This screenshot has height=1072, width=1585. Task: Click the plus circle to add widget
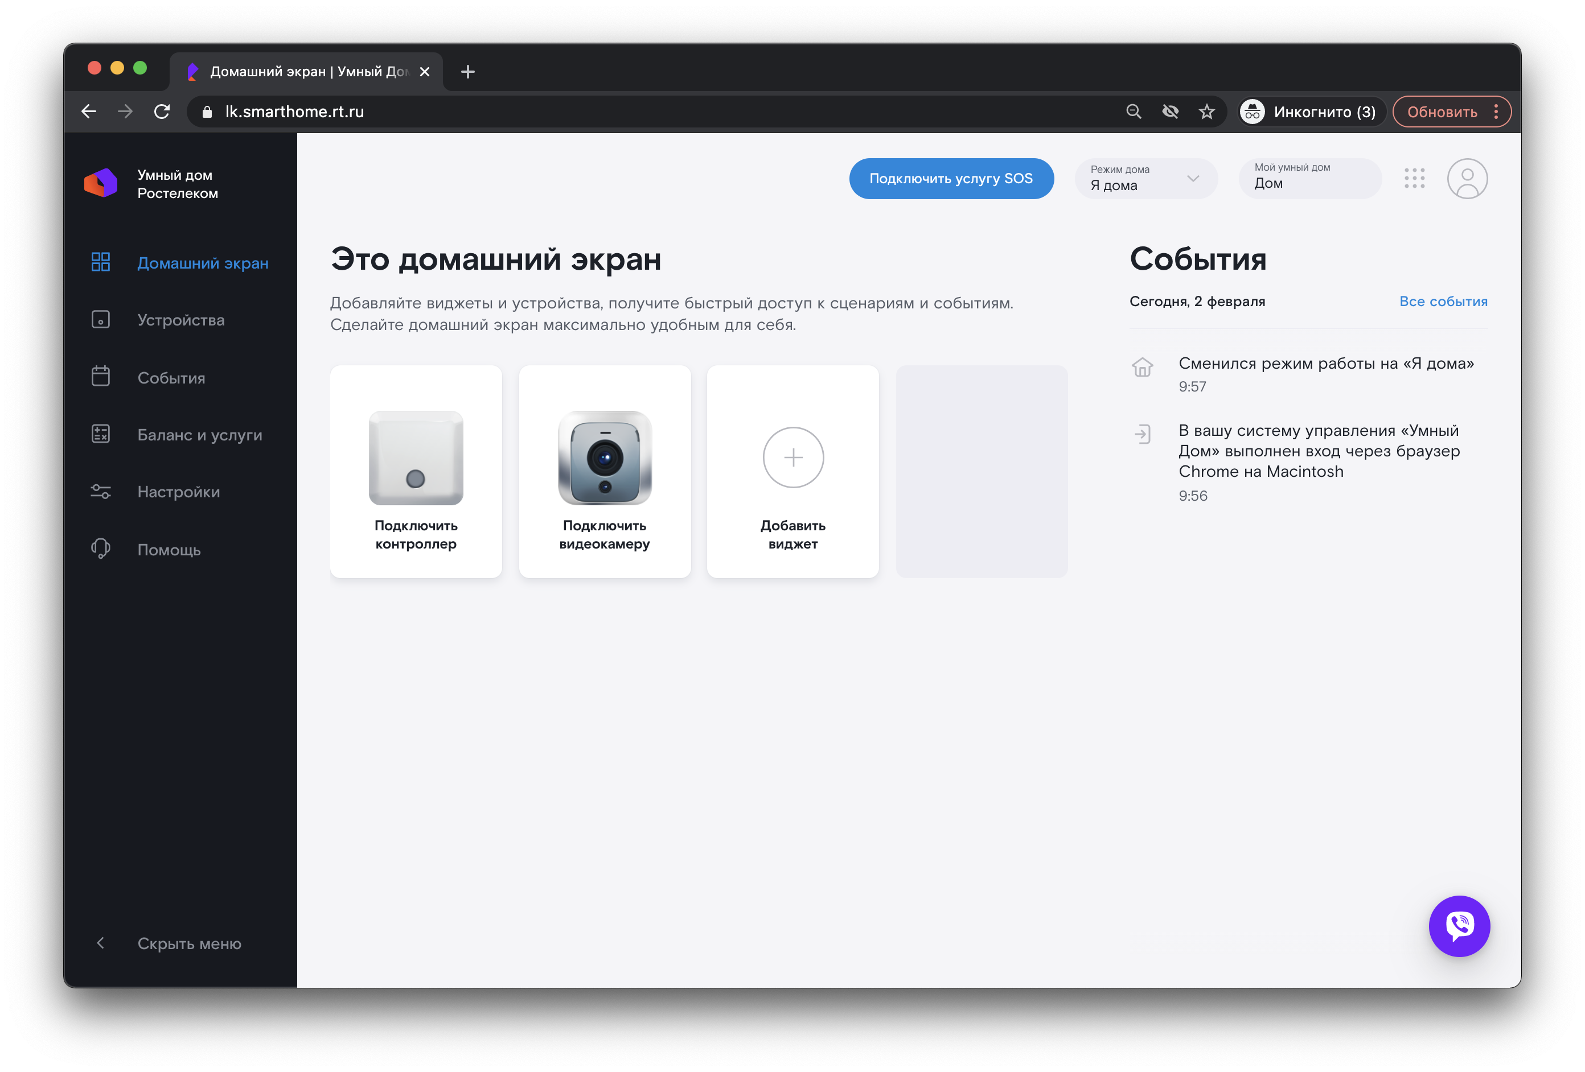click(792, 457)
